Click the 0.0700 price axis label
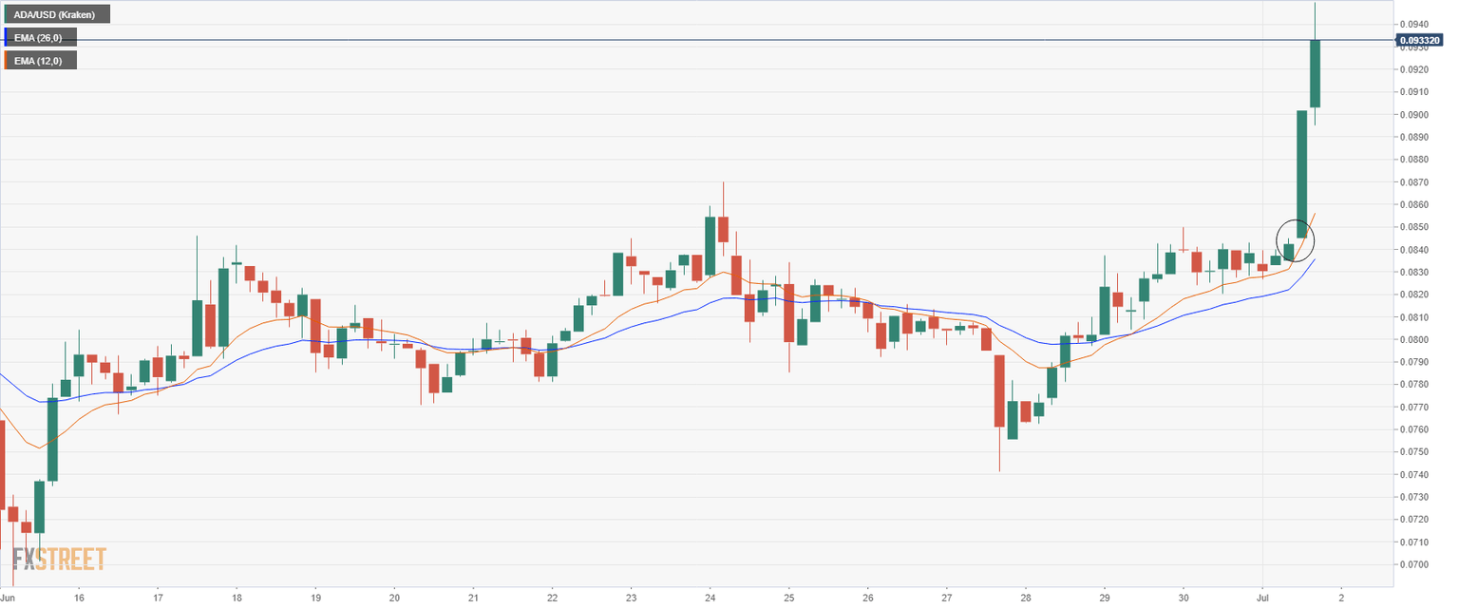 (1414, 565)
